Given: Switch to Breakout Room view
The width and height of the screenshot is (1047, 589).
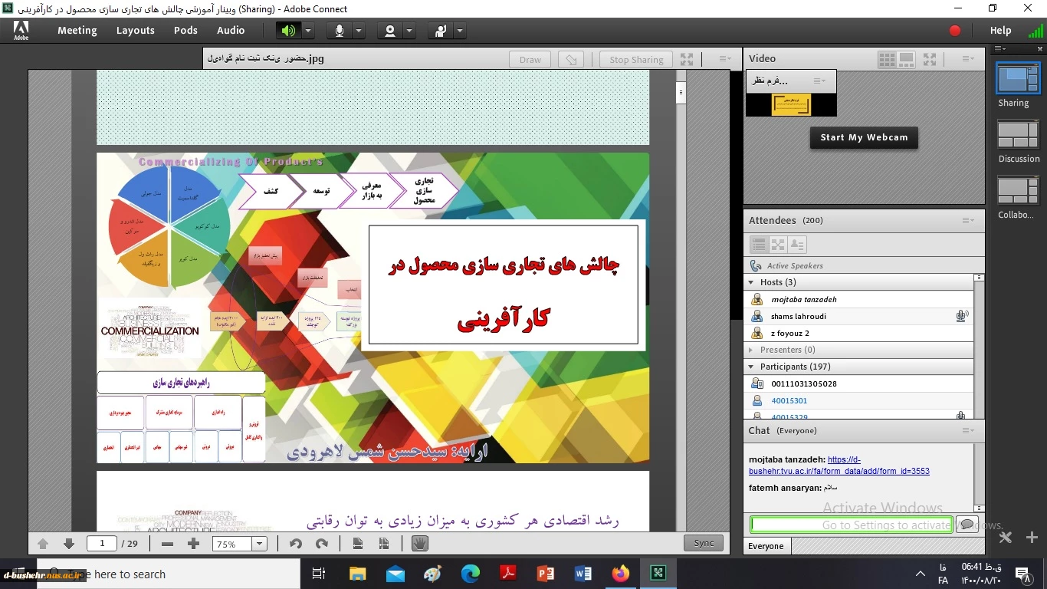Looking at the screenshot, I should point(778,245).
